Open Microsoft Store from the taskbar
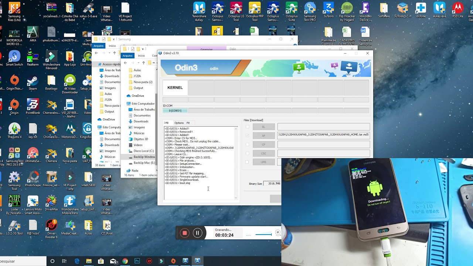473x266 pixels. coord(101,261)
